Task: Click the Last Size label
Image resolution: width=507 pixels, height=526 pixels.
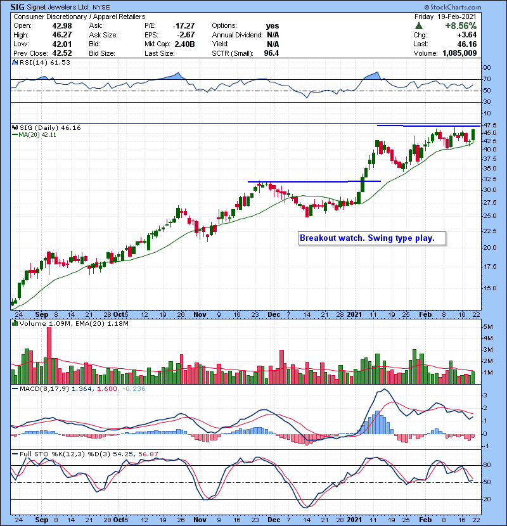Action: (159, 53)
